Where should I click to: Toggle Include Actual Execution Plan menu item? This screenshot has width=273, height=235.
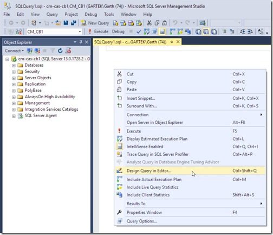point(190,180)
